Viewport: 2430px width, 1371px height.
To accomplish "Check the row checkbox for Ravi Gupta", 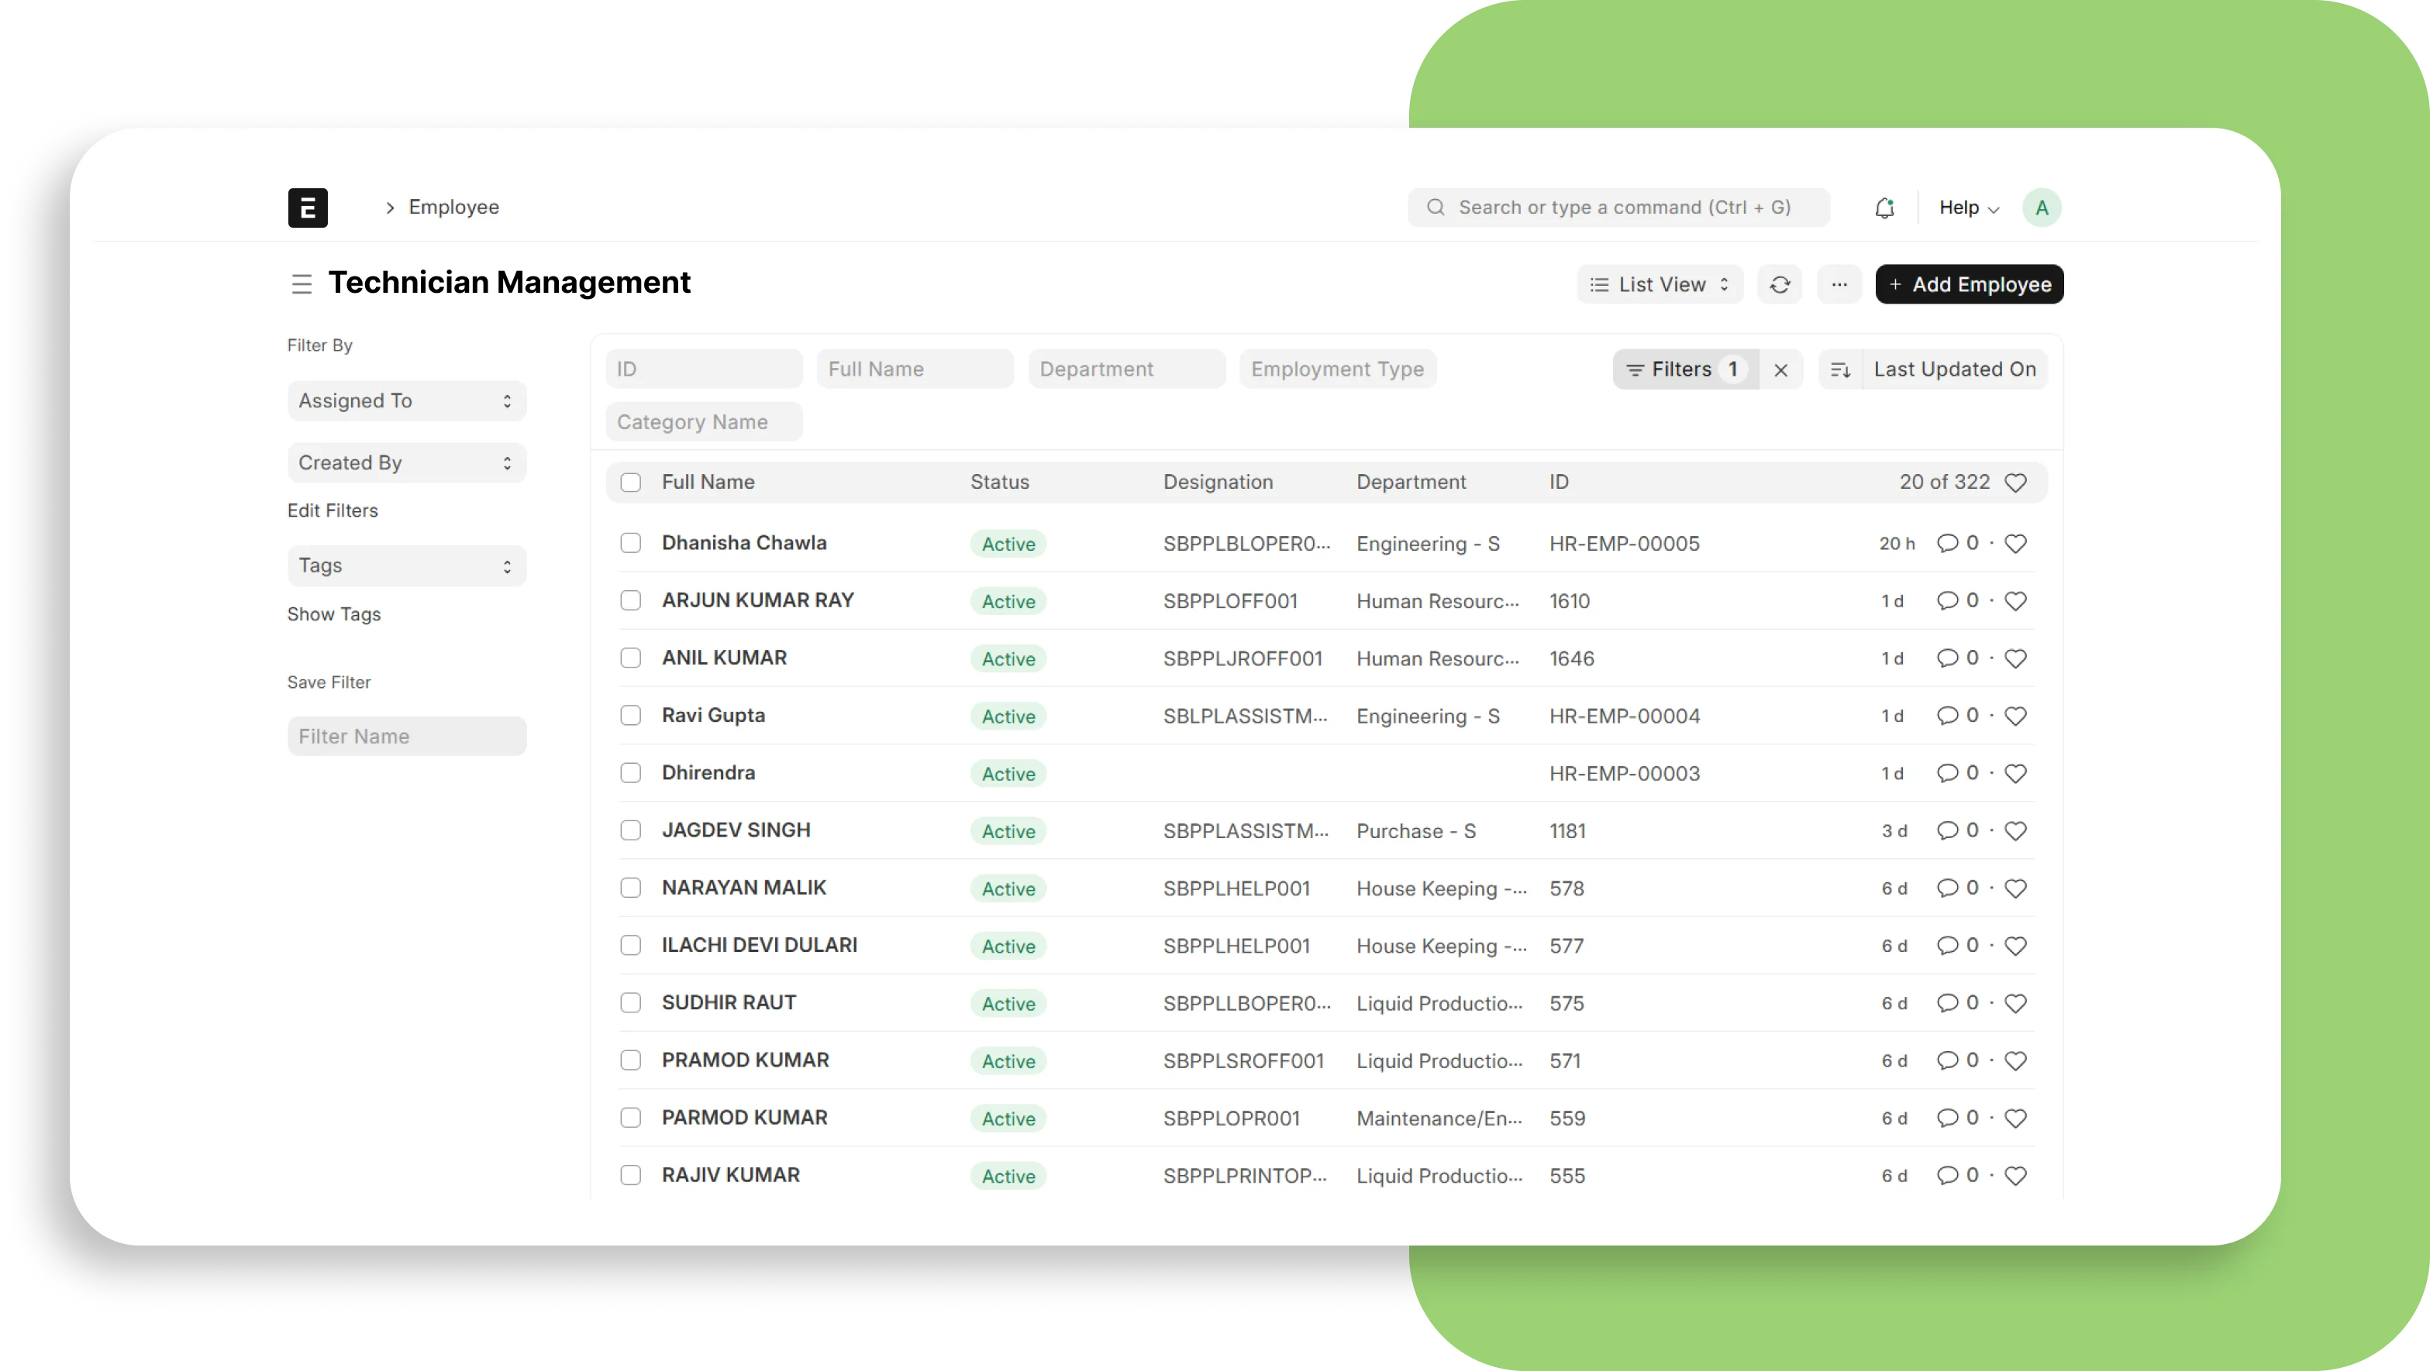I will (x=630, y=716).
